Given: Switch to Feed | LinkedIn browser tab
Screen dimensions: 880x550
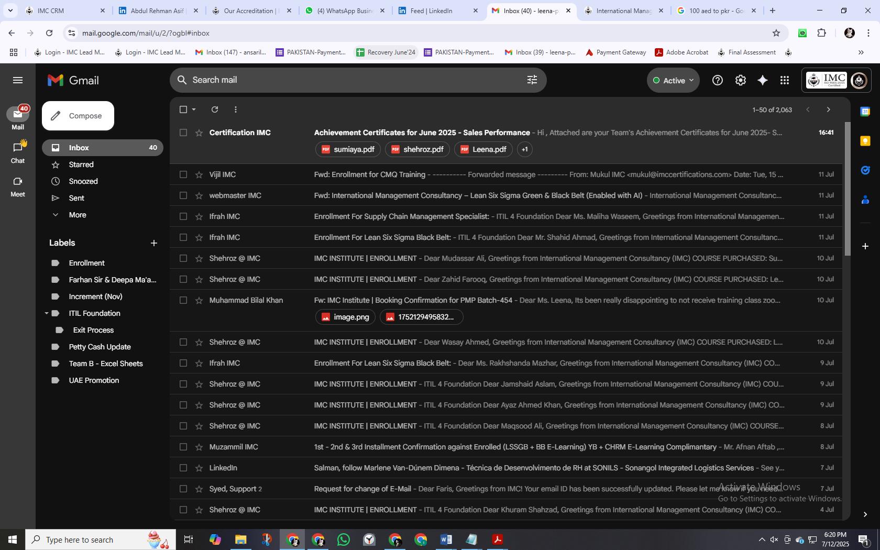Looking at the screenshot, I should pos(438,10).
